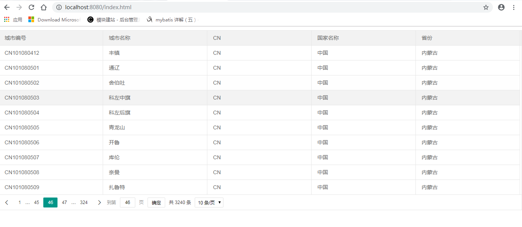Viewport: 522px width, 227px height.
Task: Jump to page 1 in pagination
Action: pos(20,203)
